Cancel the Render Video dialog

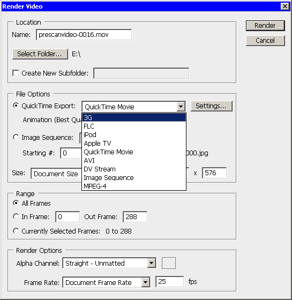tap(265, 40)
